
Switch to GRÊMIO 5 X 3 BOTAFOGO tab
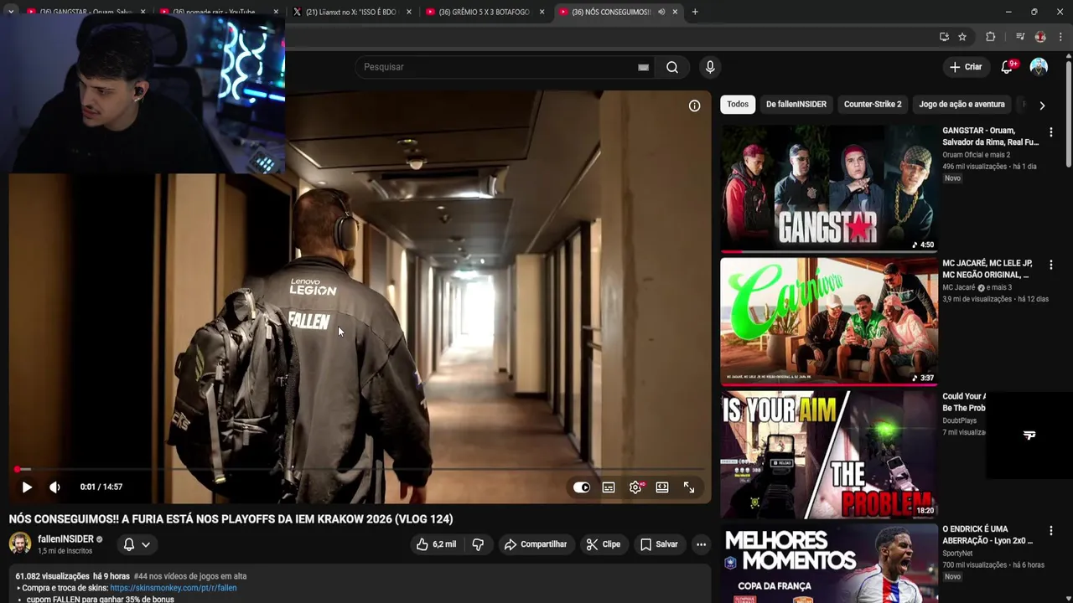[x=485, y=12]
